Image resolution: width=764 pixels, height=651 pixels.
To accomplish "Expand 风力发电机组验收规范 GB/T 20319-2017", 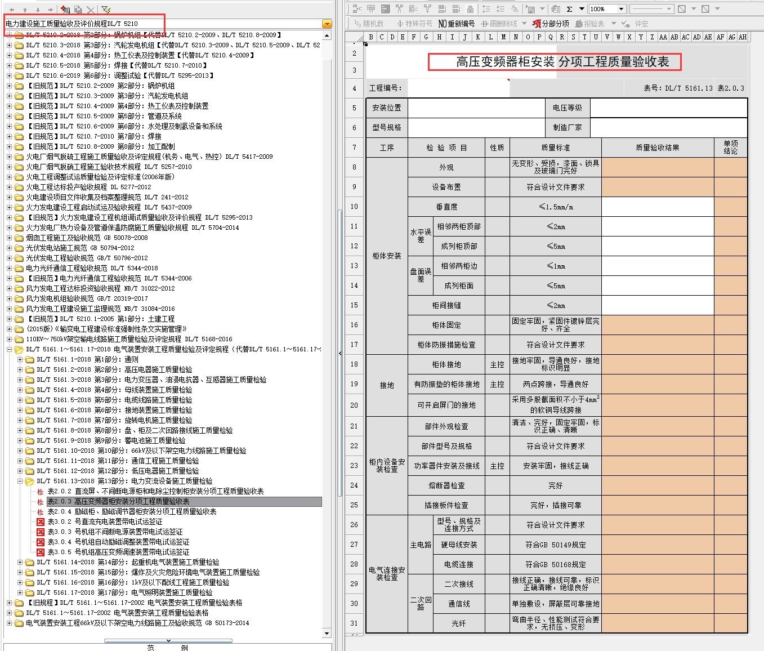I will pos(10,299).
